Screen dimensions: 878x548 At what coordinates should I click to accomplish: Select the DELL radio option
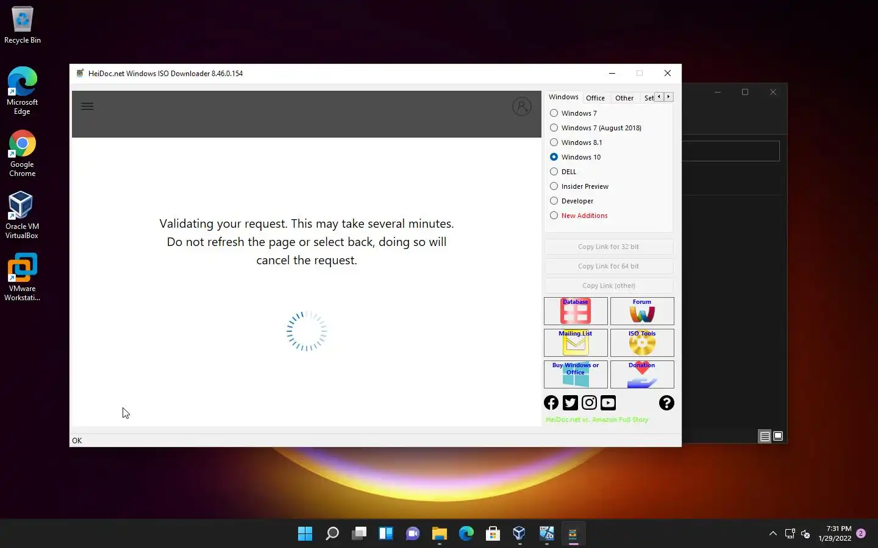[x=563, y=172]
